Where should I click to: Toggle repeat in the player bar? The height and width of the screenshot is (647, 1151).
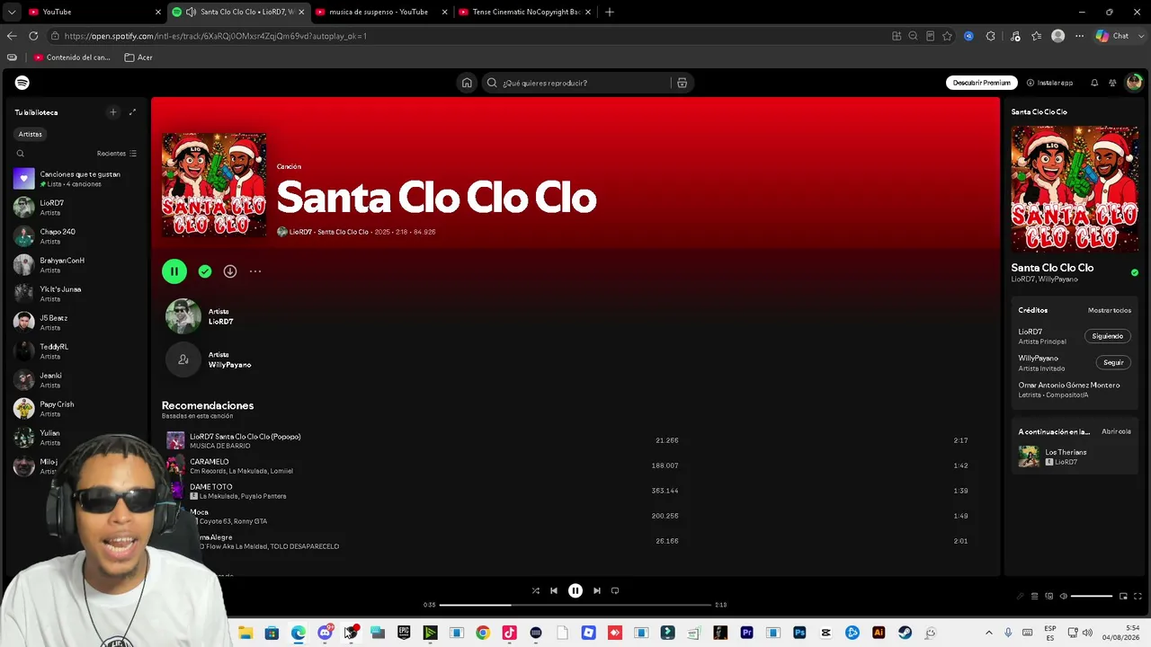615,590
